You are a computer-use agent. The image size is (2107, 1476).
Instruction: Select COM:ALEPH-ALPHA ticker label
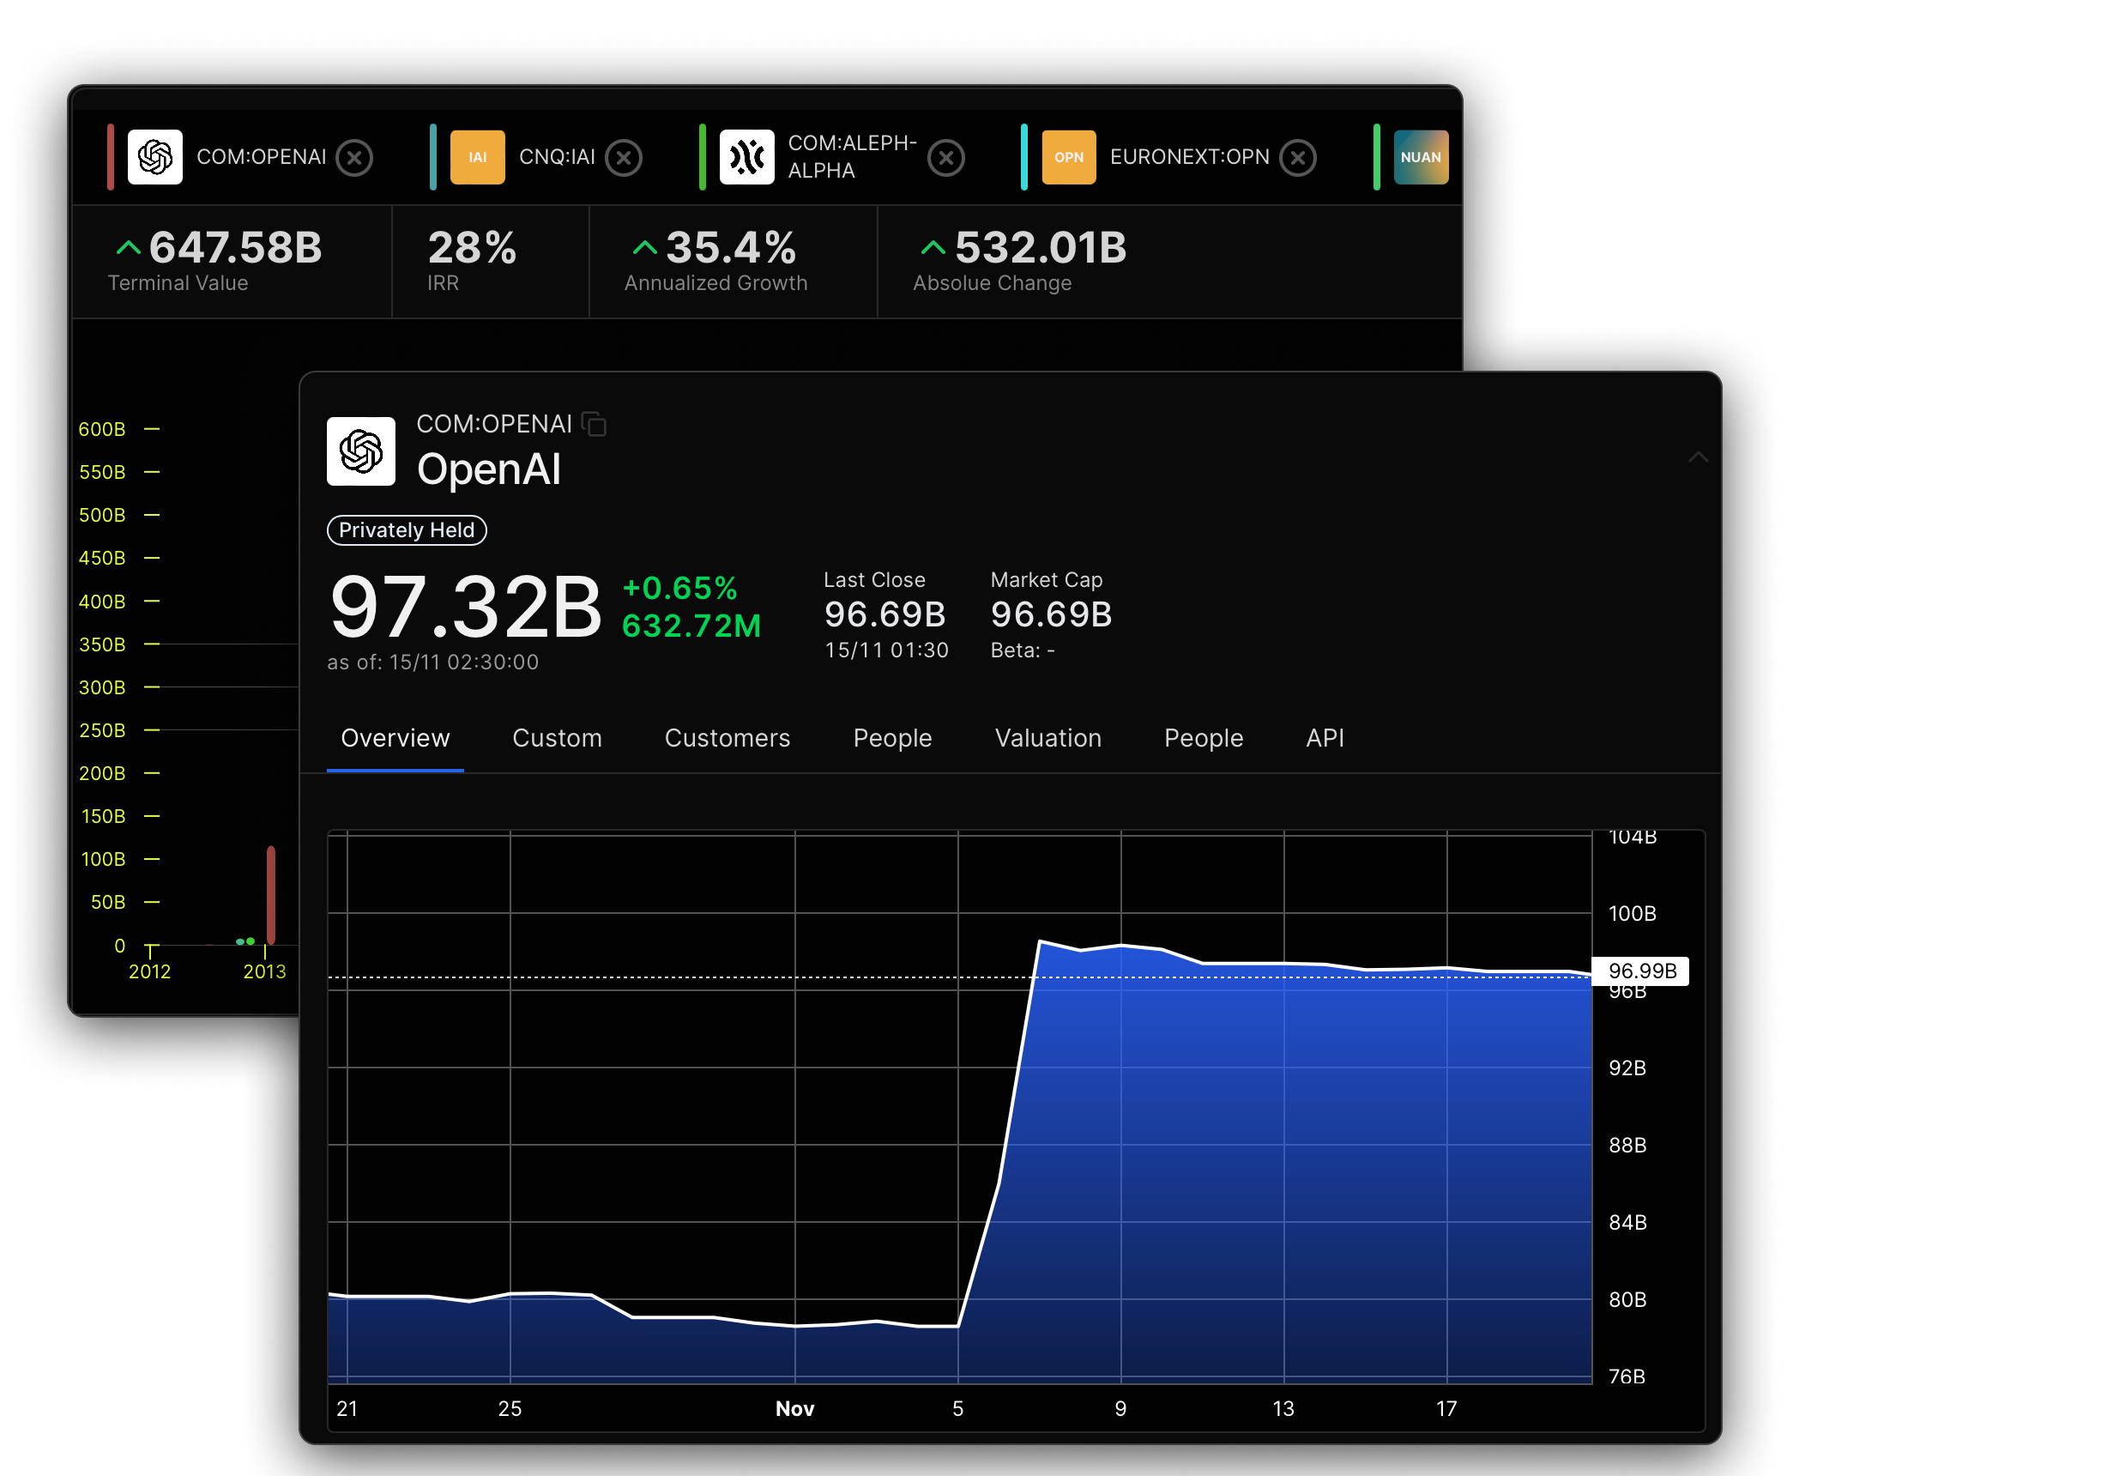[x=853, y=157]
